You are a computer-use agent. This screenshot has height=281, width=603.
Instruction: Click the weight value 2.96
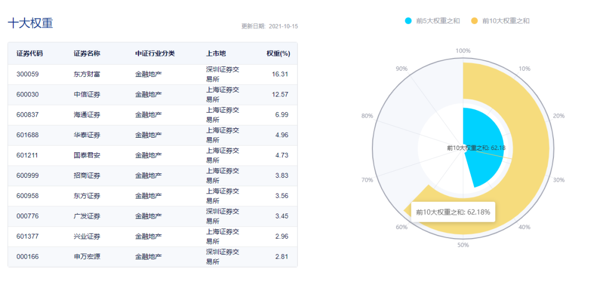pyautogui.click(x=282, y=236)
